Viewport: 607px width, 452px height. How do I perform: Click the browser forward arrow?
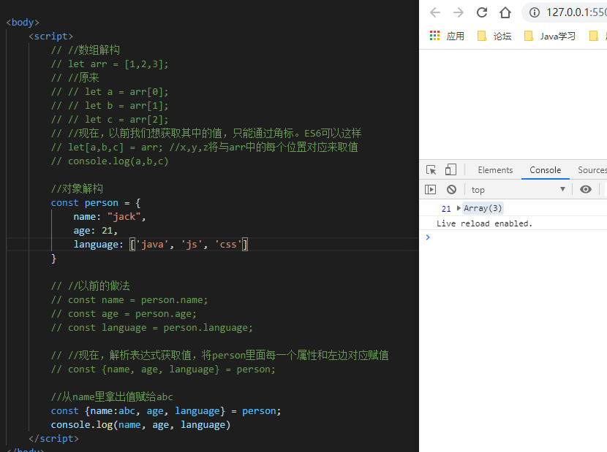[459, 12]
